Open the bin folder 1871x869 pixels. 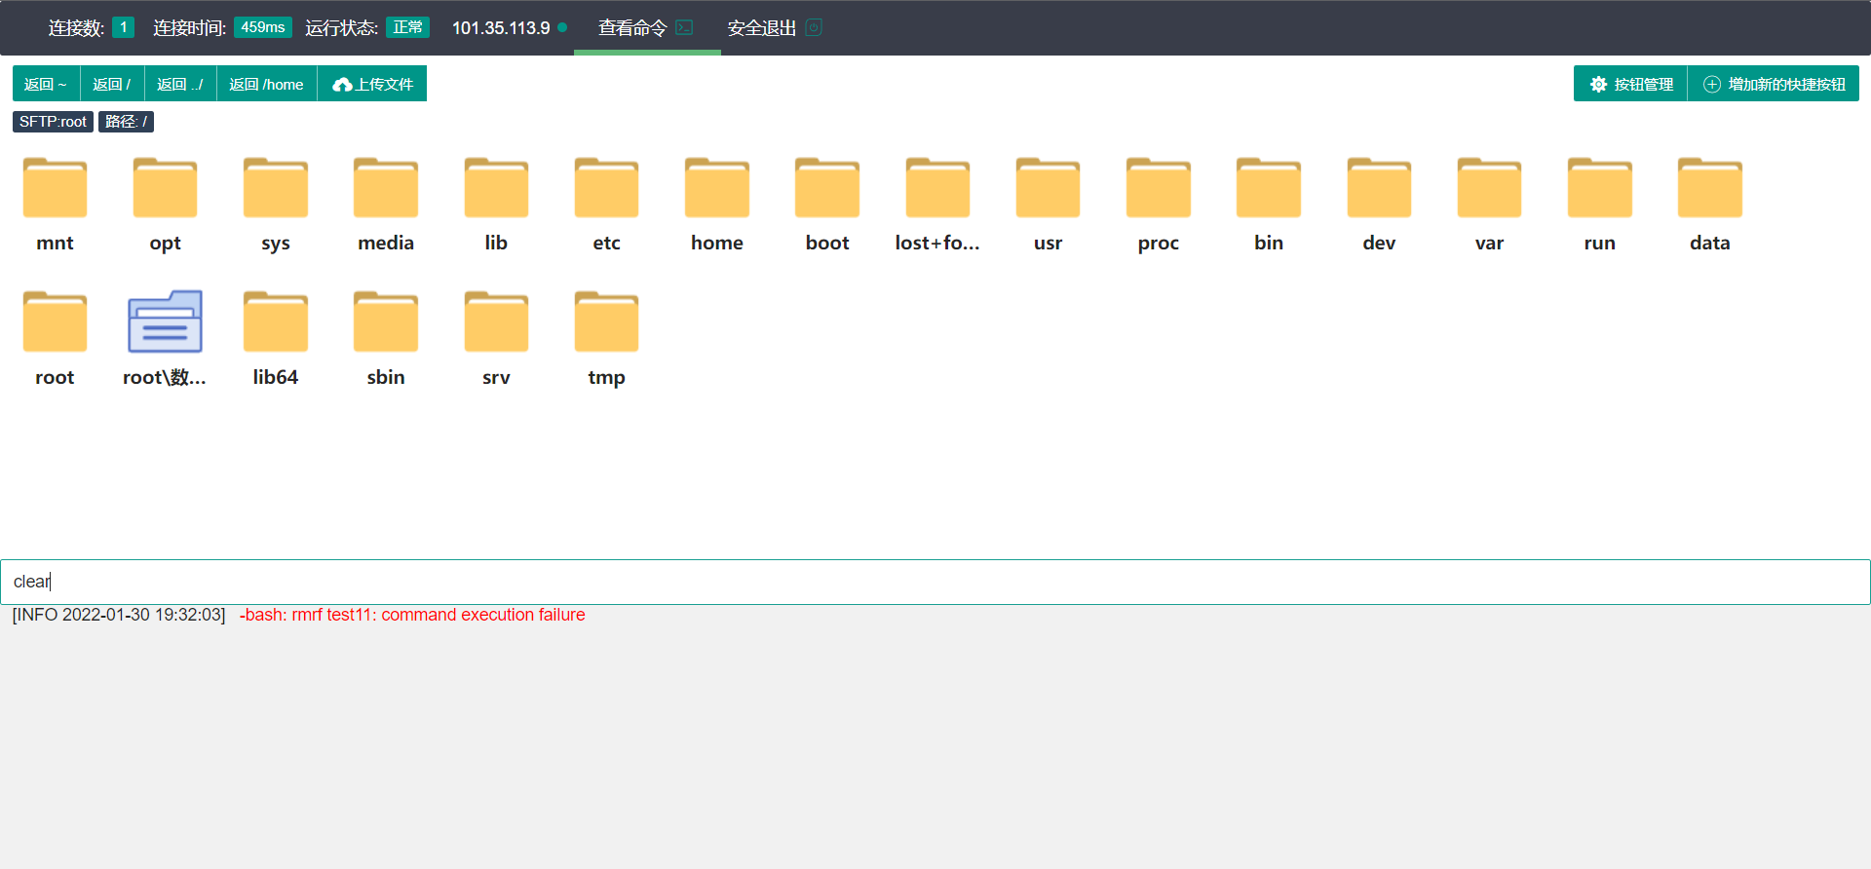(x=1269, y=188)
